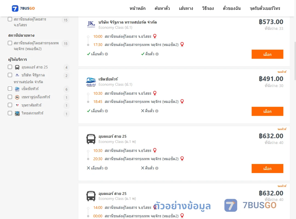Screen dimensions: 296x219
Task: Go to ค้นหาตั๋ว in top navigation
Action: point(162,8)
